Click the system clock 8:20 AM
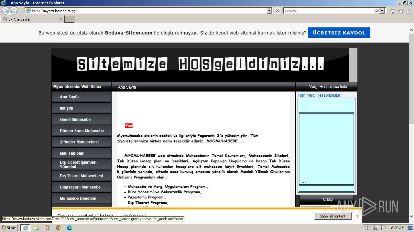The image size is (414, 232). [x=398, y=228]
